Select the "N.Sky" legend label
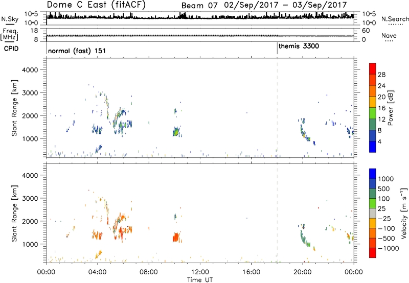The height and width of the screenshot is (283, 409). click(10, 19)
